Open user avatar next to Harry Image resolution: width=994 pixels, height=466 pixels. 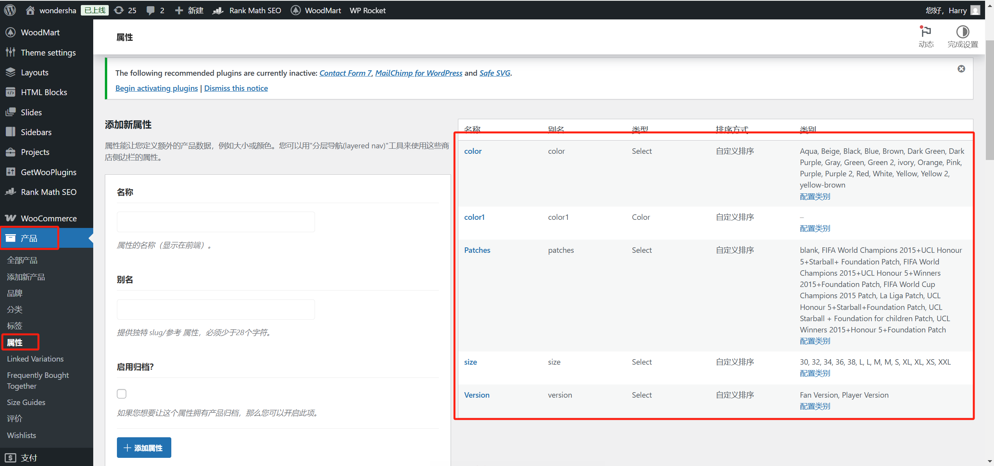pyautogui.click(x=975, y=10)
